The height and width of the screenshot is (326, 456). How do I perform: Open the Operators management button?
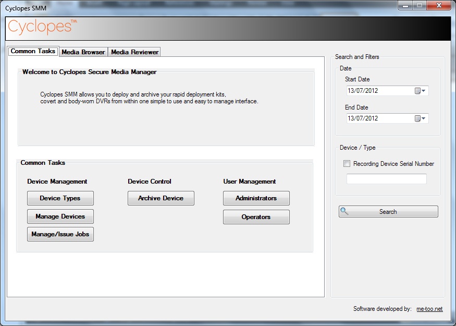pos(256,217)
